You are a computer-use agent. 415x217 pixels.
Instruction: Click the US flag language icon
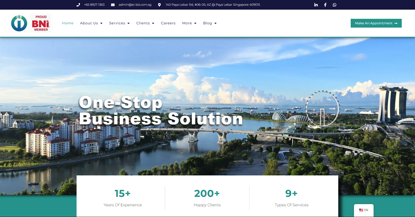tap(361, 210)
